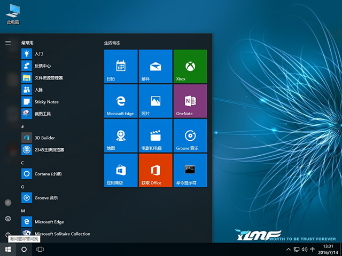Open Task View from the taskbar
342x256 pixels.
pyautogui.click(x=40, y=249)
